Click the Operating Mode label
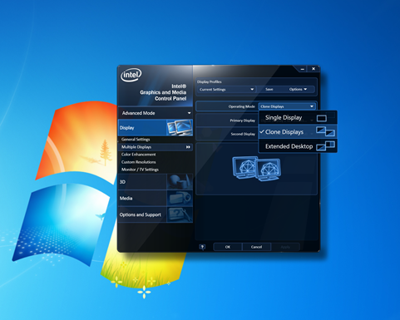 [x=241, y=106]
